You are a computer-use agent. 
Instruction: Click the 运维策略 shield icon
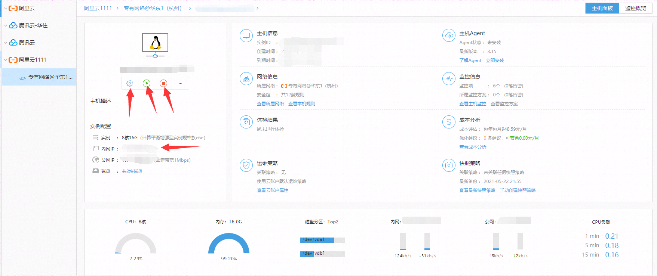tap(246, 165)
